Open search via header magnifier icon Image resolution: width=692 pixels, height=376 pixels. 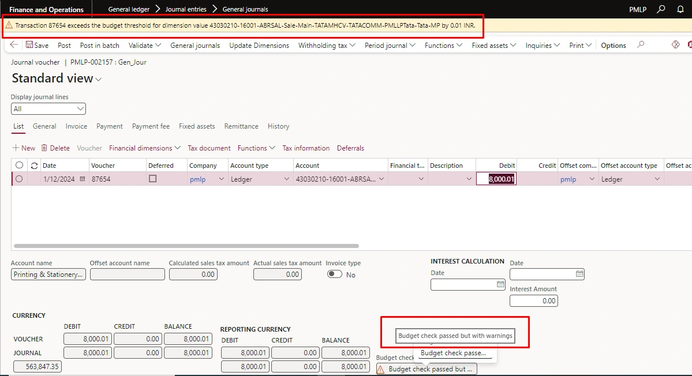pos(661,9)
